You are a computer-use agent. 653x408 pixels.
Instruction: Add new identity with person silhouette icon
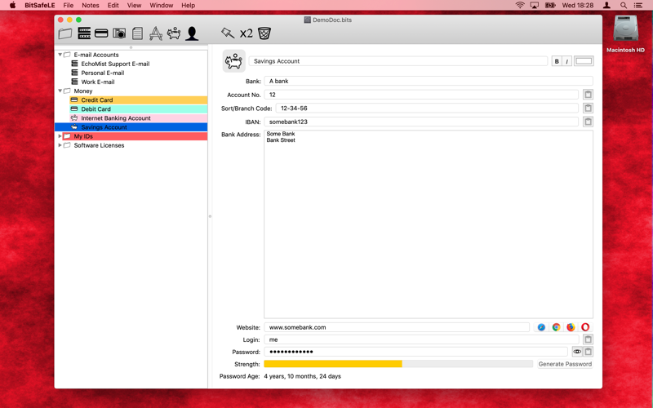click(192, 33)
